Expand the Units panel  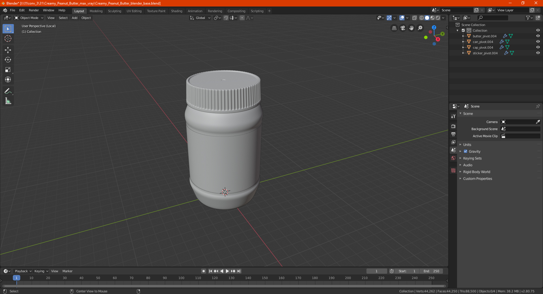click(x=467, y=144)
